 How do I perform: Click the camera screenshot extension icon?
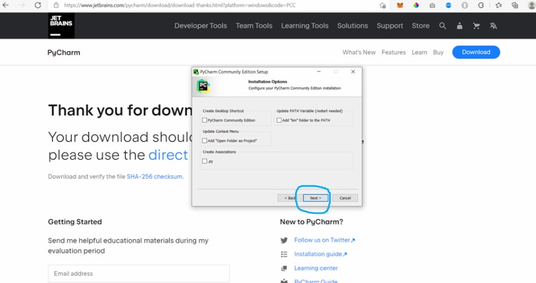[432, 5]
